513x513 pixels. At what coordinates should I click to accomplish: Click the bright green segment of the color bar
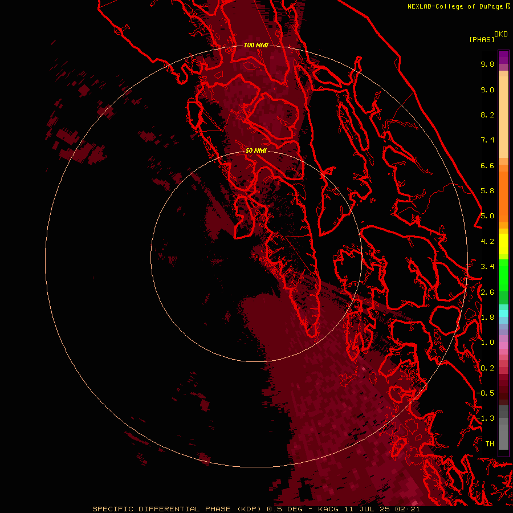tap(503, 275)
